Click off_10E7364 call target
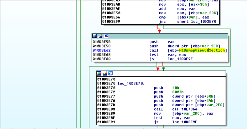Image resolution: width=247 pixels, height=129 pixels. [185, 109]
